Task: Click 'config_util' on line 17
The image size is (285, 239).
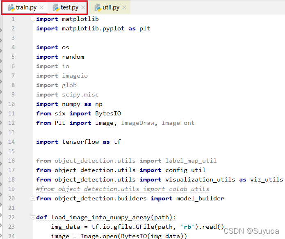Action: point(185,170)
